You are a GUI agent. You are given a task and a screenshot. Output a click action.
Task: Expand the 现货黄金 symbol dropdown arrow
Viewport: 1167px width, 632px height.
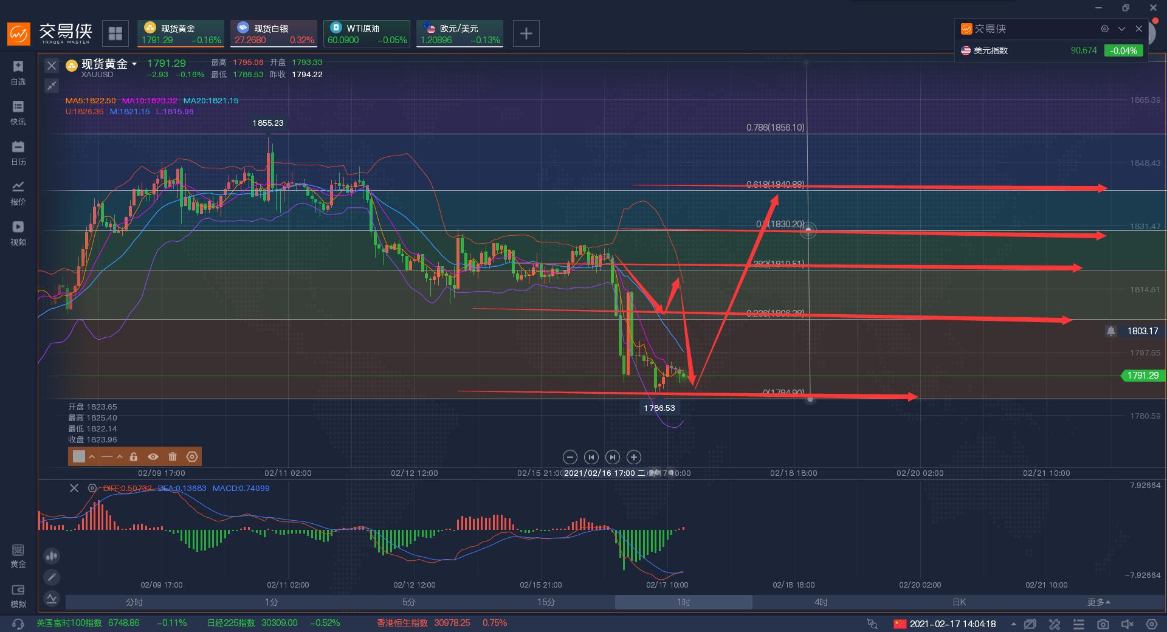(134, 64)
